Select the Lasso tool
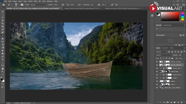186x104 pixels. tap(3, 17)
